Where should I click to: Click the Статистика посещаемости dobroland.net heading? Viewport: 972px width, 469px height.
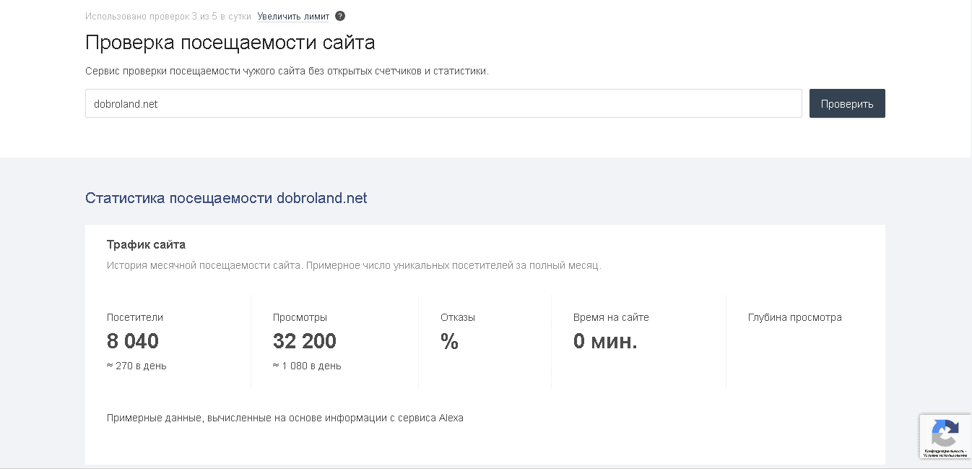pos(226,198)
